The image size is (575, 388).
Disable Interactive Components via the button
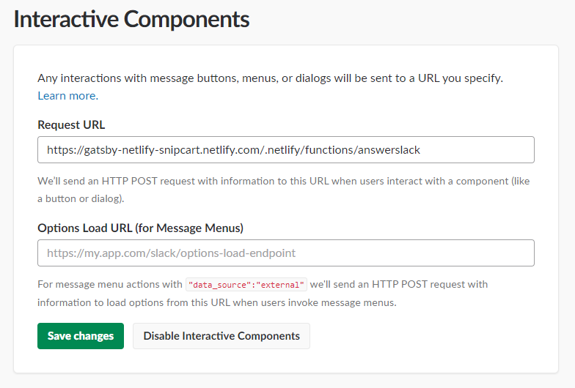(221, 335)
